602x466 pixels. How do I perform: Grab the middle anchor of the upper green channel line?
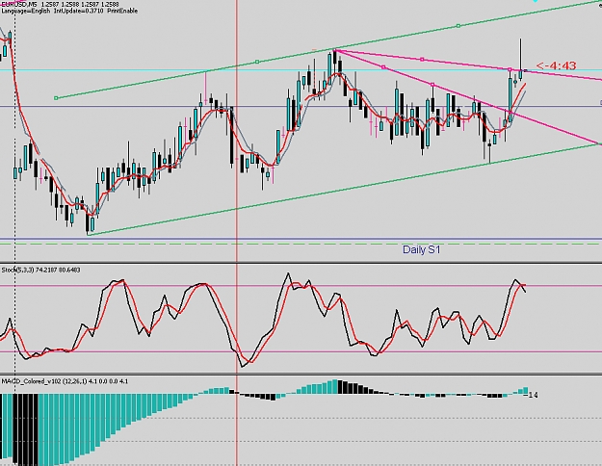click(257, 62)
